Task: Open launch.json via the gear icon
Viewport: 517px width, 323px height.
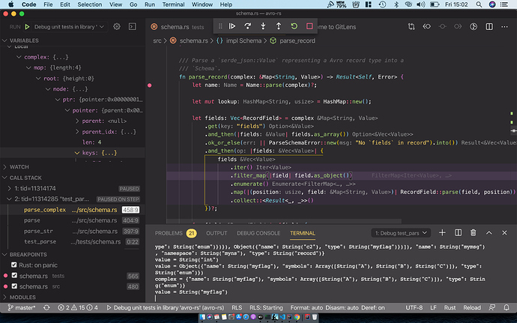Action: point(117,26)
